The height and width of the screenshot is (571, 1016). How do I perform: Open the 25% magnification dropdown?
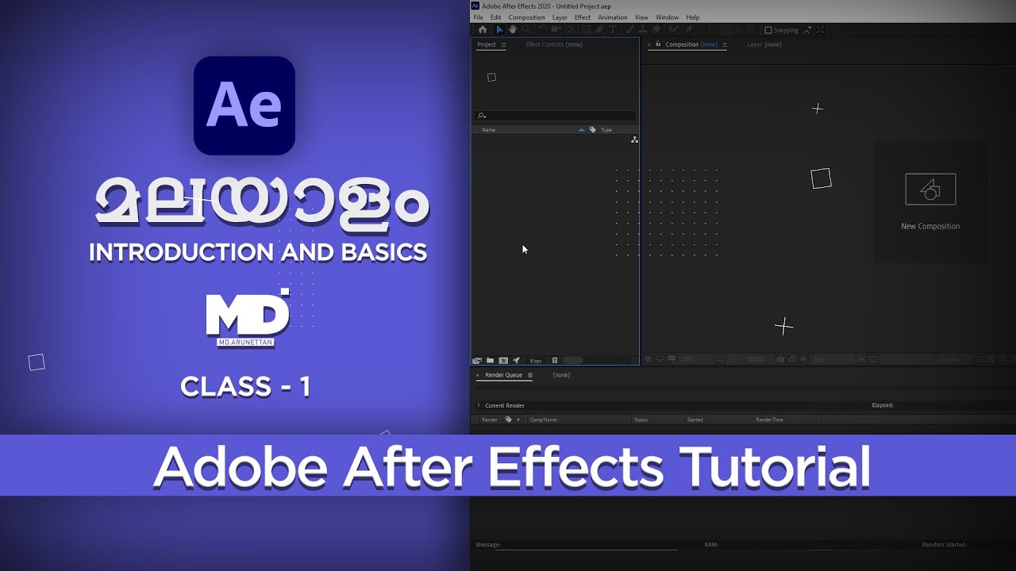(x=695, y=359)
